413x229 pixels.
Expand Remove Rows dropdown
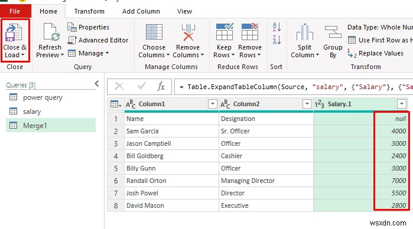259,55
